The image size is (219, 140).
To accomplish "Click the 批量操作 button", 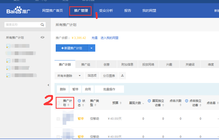I will [x=109, y=89].
